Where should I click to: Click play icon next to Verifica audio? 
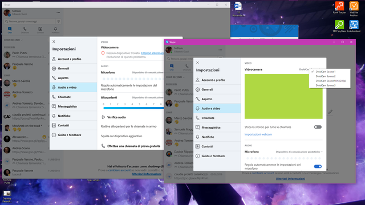point(103,117)
